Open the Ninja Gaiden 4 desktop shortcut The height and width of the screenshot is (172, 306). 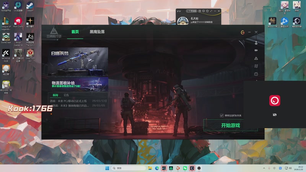[18, 40]
